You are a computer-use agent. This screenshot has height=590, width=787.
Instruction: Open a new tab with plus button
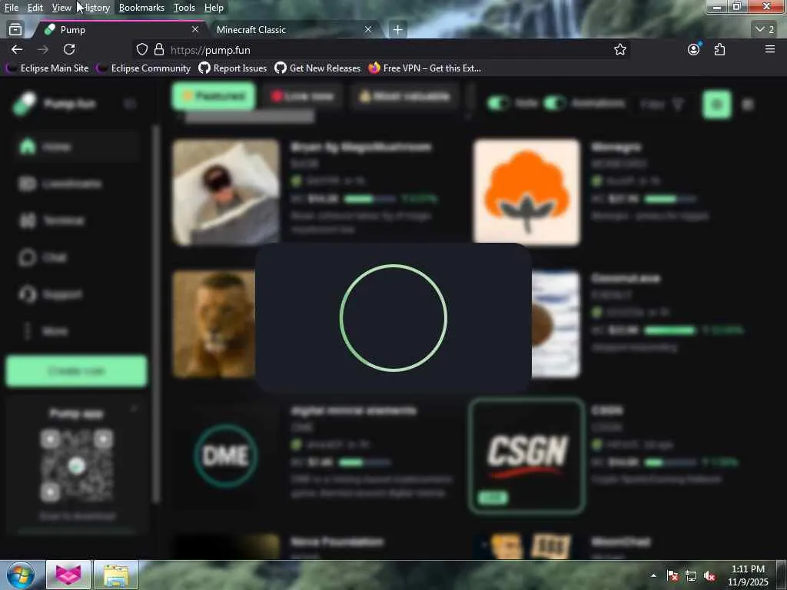coord(397,30)
